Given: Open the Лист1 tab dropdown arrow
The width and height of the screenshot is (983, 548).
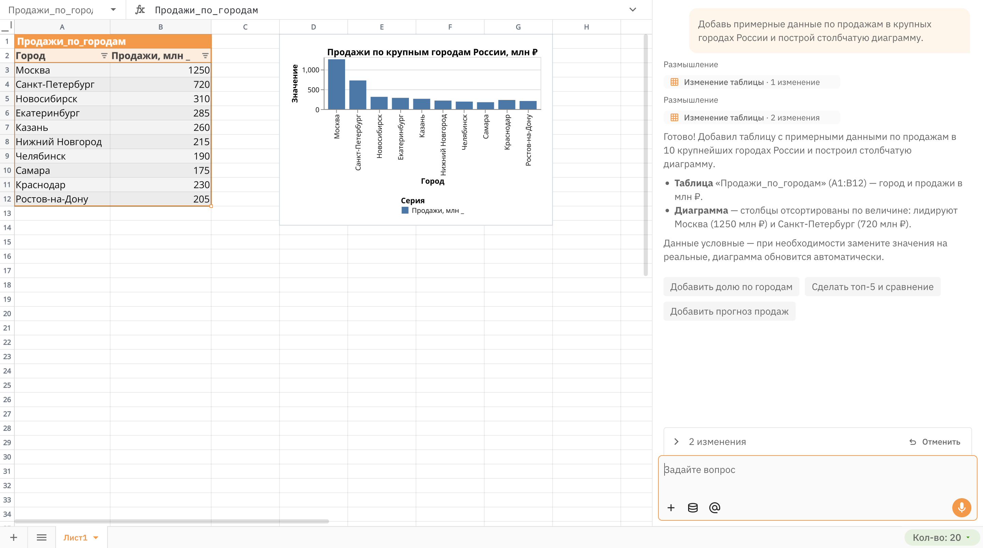Looking at the screenshot, I should (x=96, y=538).
